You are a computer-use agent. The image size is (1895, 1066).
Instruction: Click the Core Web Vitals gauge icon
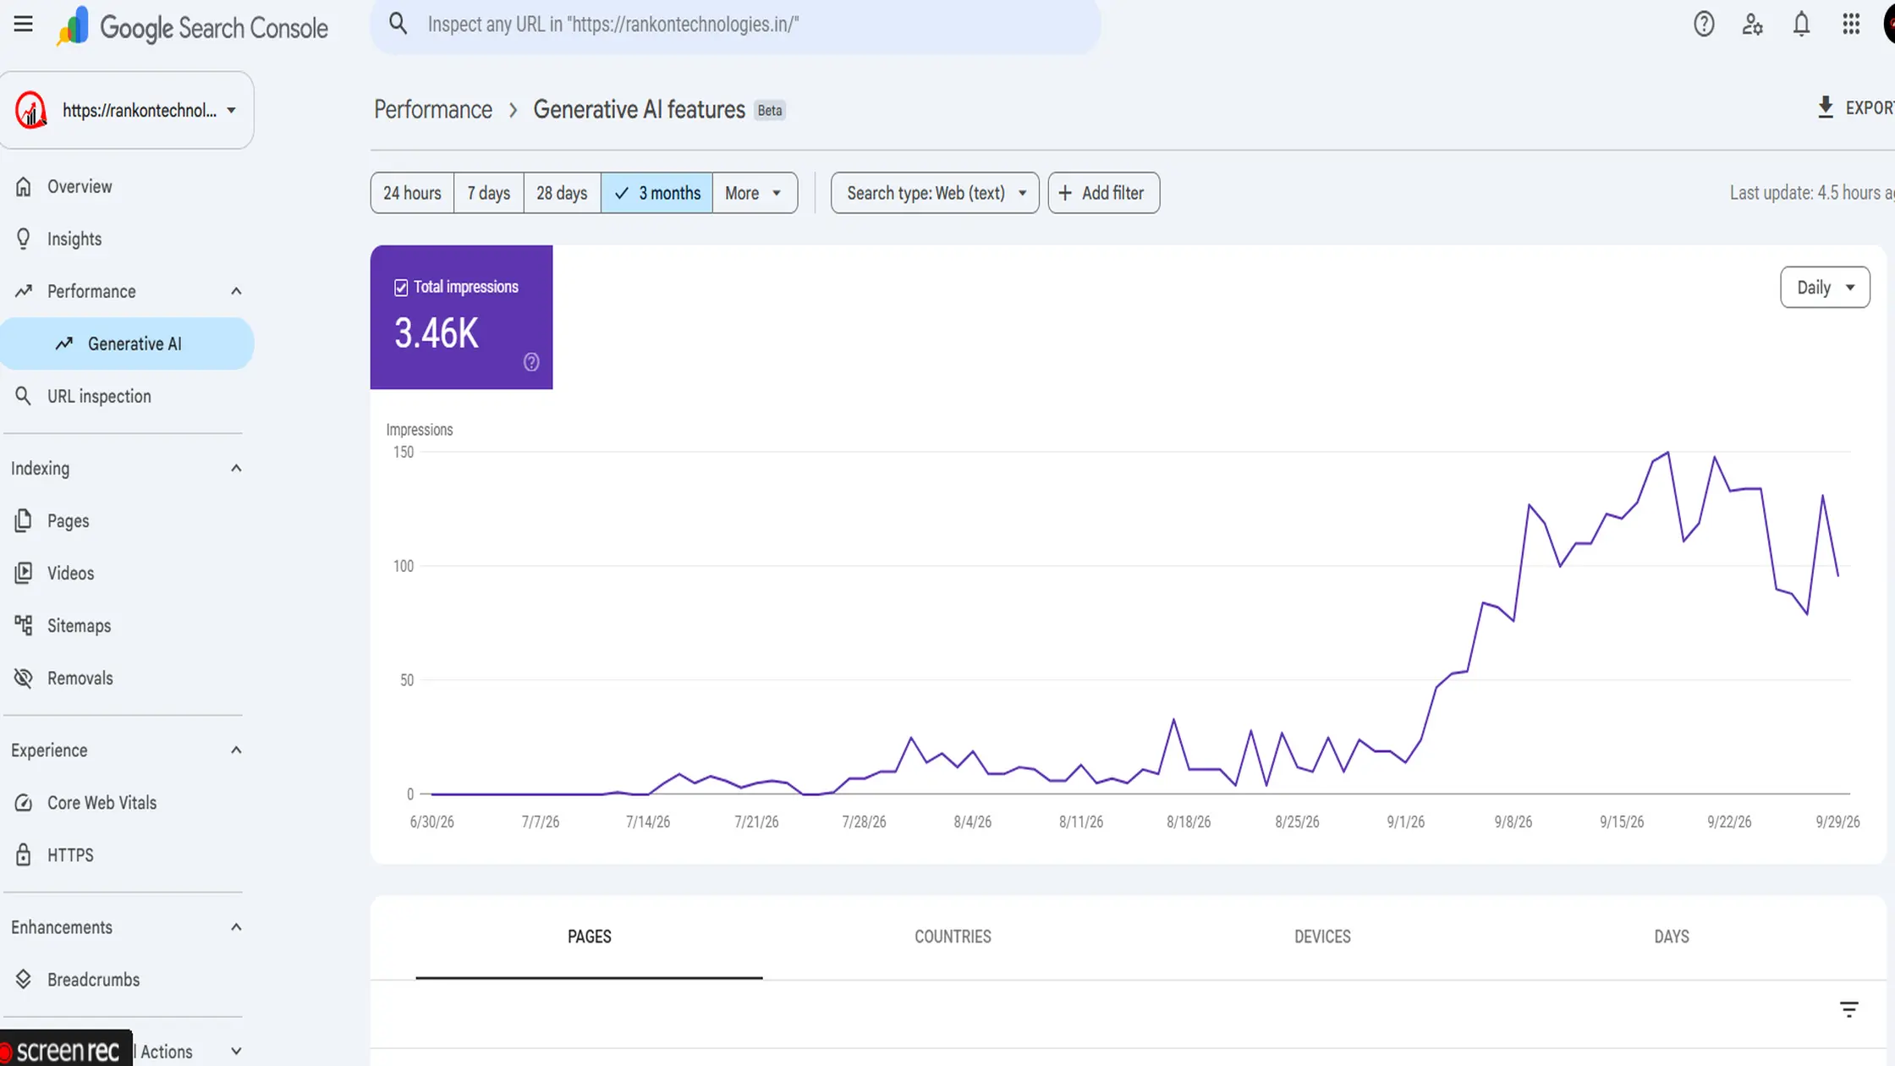[x=24, y=802]
